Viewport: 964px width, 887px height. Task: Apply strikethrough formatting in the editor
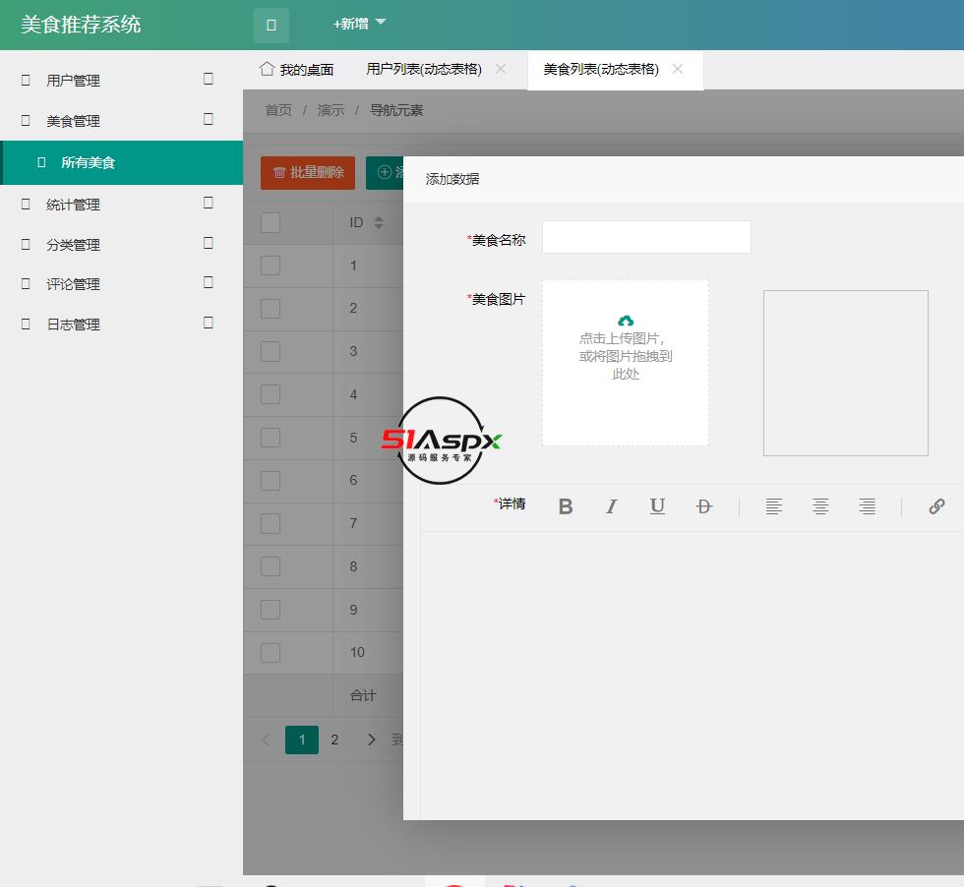[702, 505]
